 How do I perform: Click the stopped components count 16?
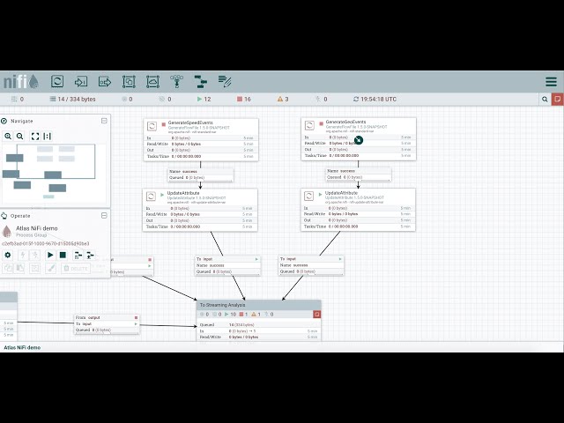click(244, 100)
